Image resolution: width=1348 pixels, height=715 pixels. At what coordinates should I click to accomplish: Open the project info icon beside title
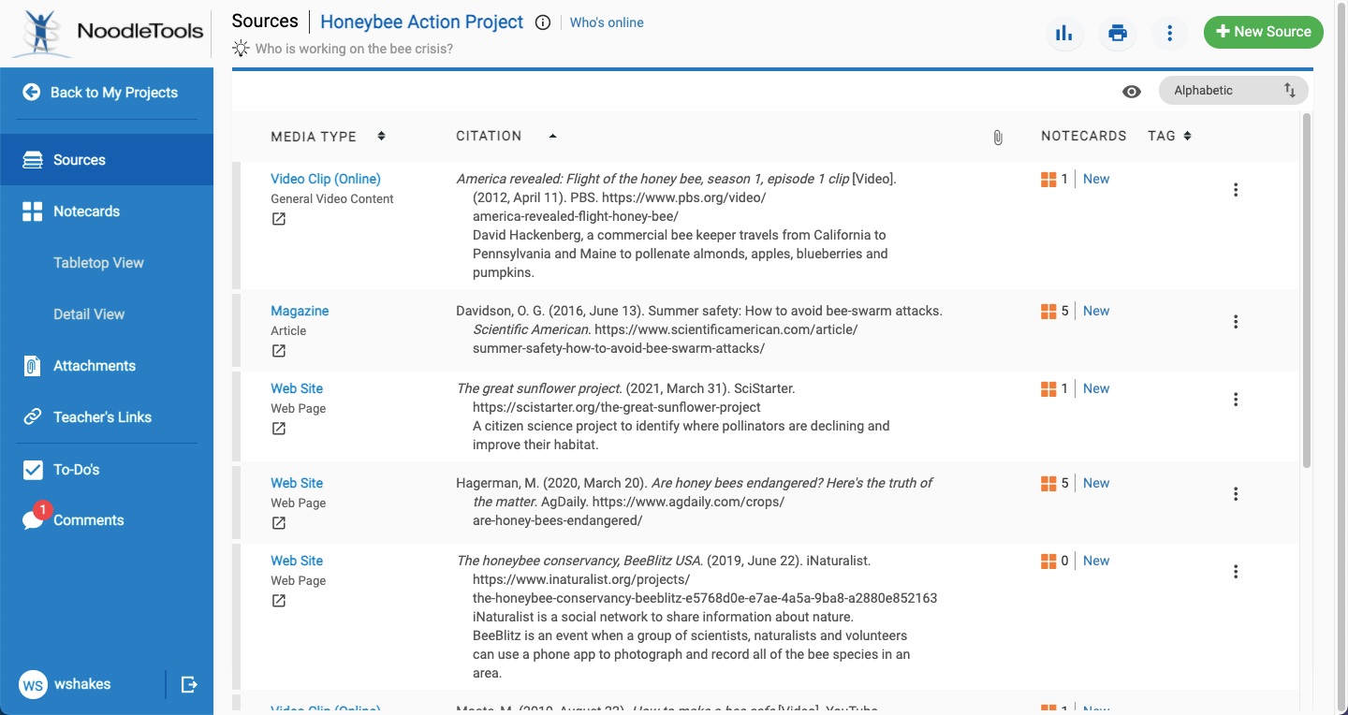pyautogui.click(x=542, y=22)
